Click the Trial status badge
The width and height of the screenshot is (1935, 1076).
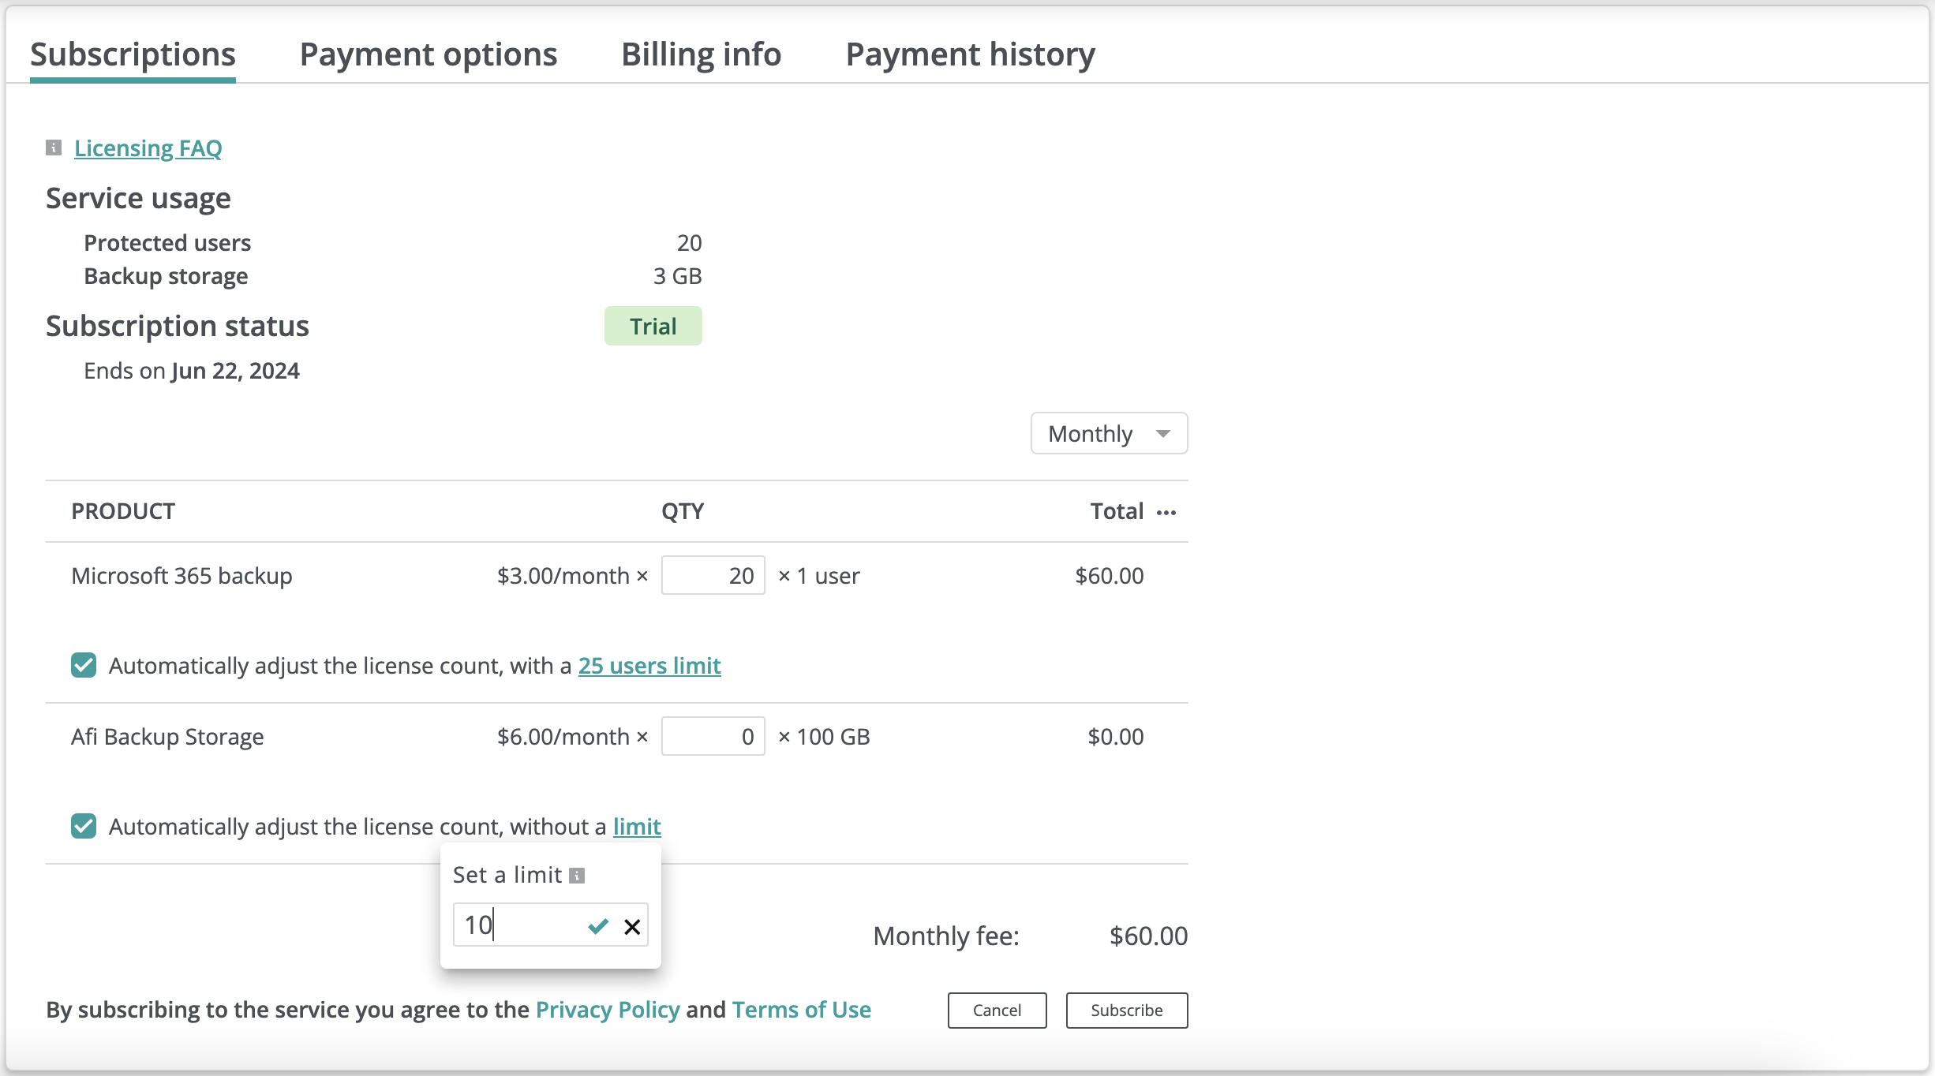point(653,326)
